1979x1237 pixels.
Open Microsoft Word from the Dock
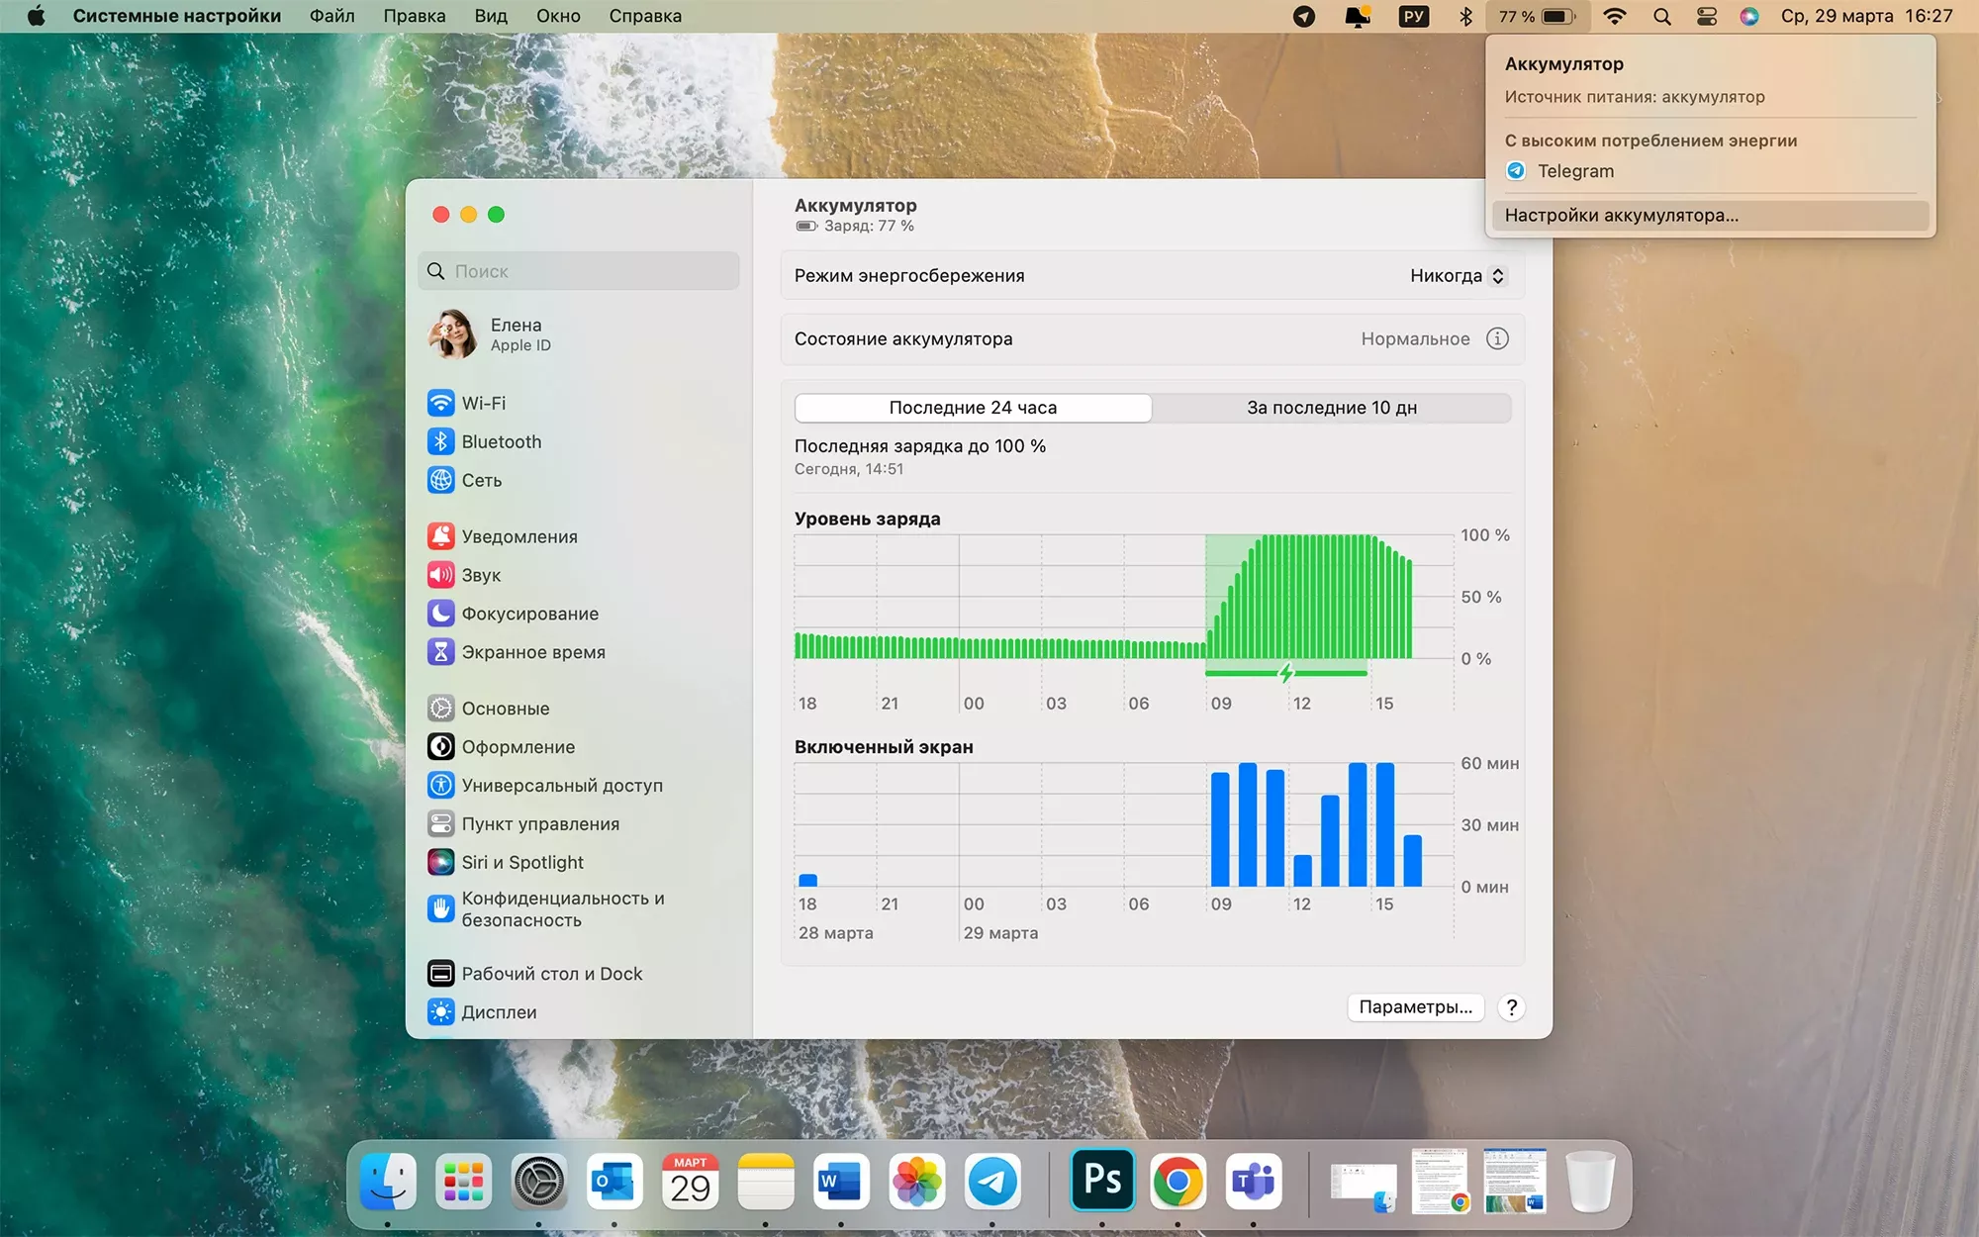[x=841, y=1182]
